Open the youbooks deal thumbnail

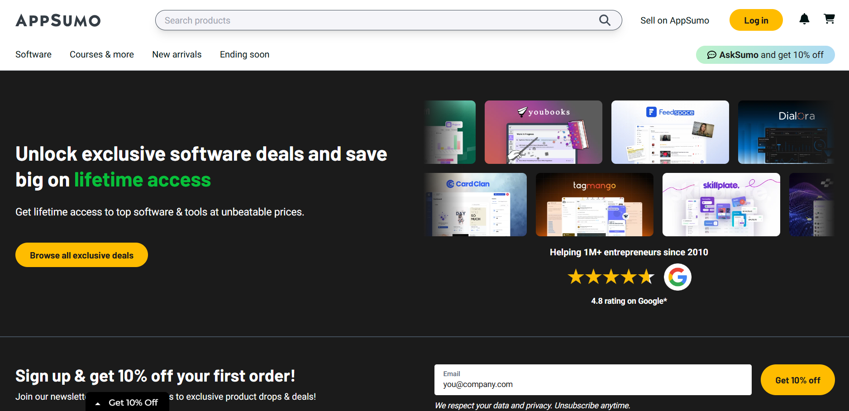[543, 132]
